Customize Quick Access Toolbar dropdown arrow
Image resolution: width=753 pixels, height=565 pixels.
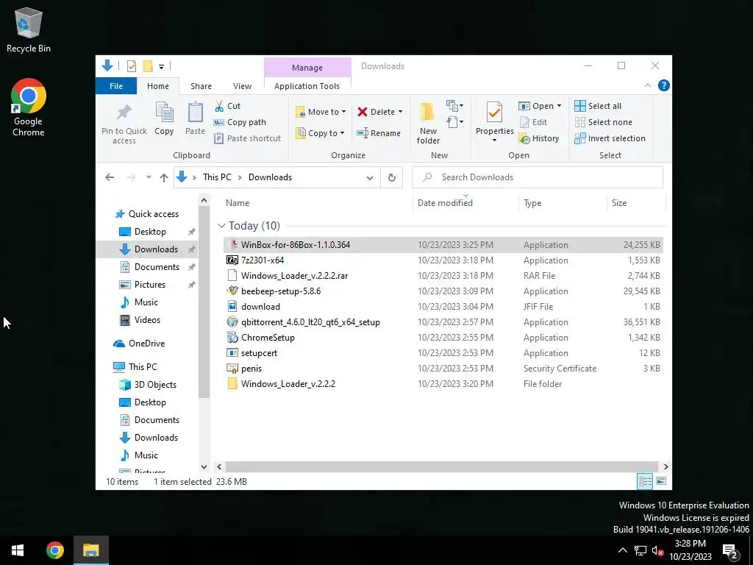161,66
